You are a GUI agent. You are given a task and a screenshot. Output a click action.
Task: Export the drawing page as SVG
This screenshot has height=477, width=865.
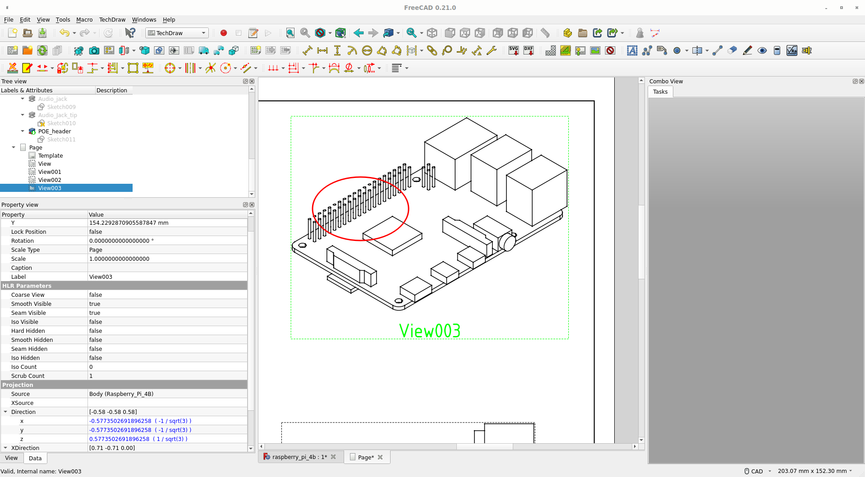513,50
